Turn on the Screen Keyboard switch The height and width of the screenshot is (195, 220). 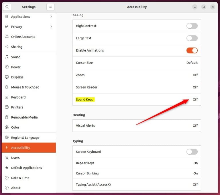pyautogui.click(x=192, y=152)
